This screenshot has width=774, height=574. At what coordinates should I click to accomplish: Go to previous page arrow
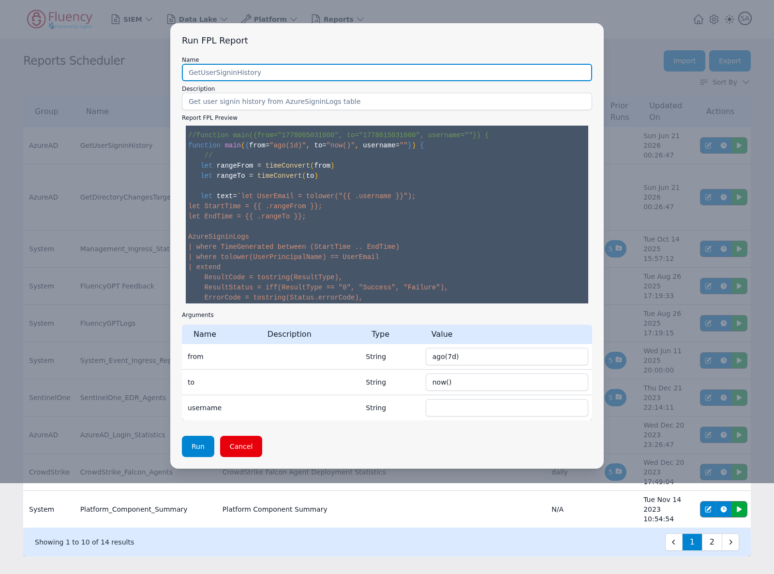(674, 542)
